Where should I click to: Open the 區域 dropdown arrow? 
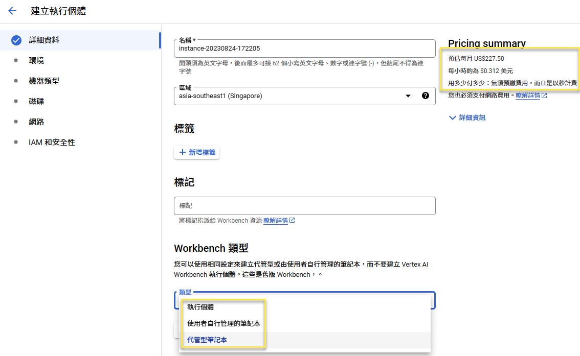(408, 96)
